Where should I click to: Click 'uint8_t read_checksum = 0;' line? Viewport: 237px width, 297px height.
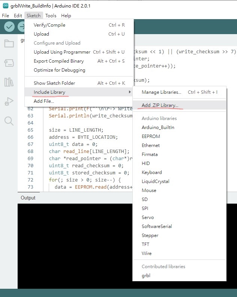tap(86, 165)
